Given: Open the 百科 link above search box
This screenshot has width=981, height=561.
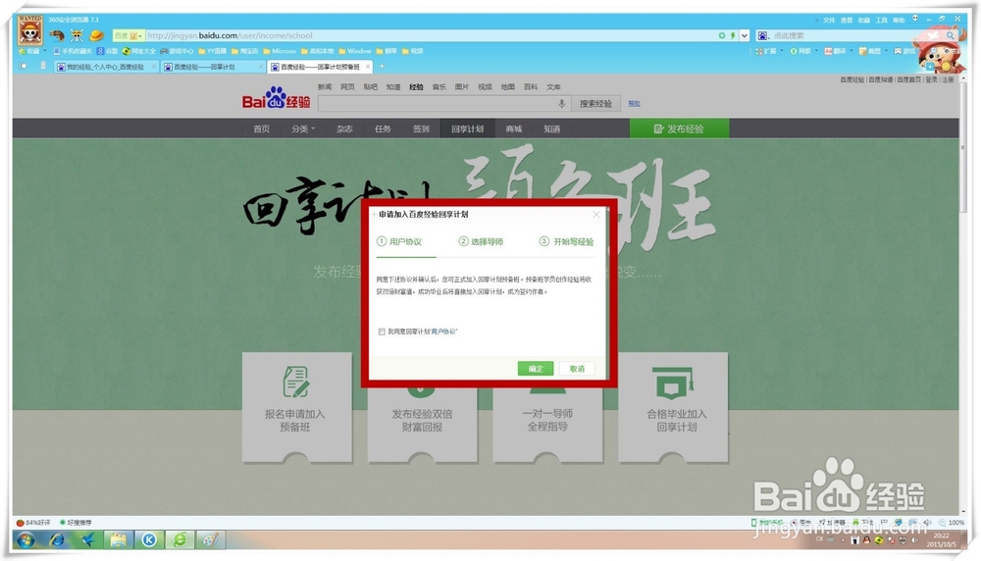Looking at the screenshot, I should point(531,87).
